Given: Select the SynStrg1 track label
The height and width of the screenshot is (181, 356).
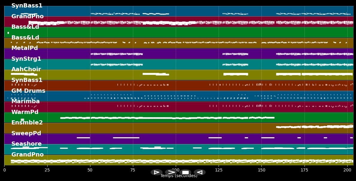Looking at the screenshot, I should tap(26, 59).
